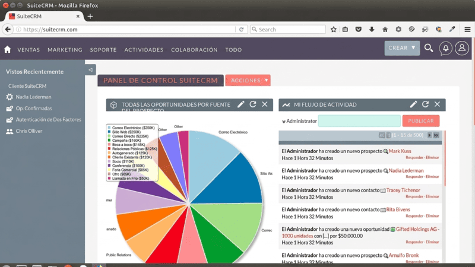
Task: Open the Mark Kuss prospect link
Action: (x=400, y=151)
